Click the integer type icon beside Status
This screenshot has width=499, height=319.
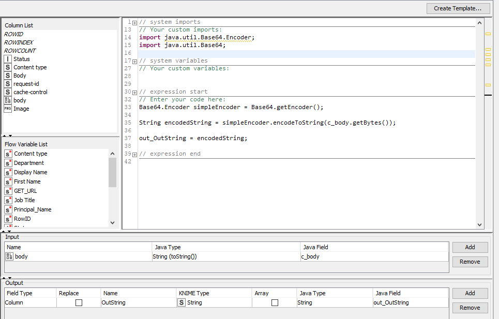point(8,59)
